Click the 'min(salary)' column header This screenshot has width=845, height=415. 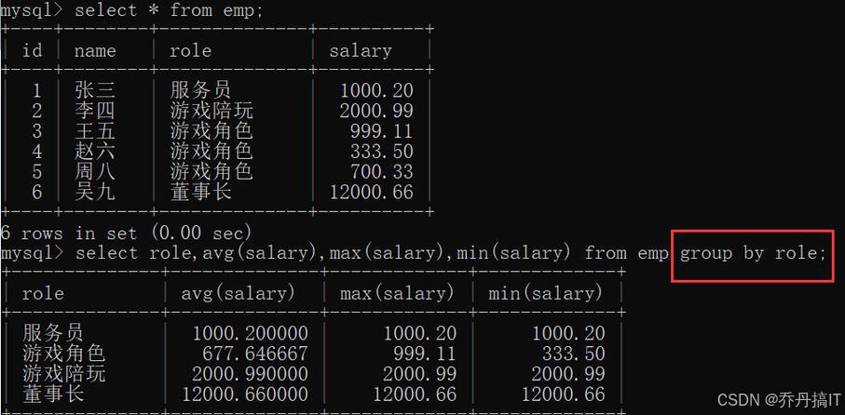point(545,293)
